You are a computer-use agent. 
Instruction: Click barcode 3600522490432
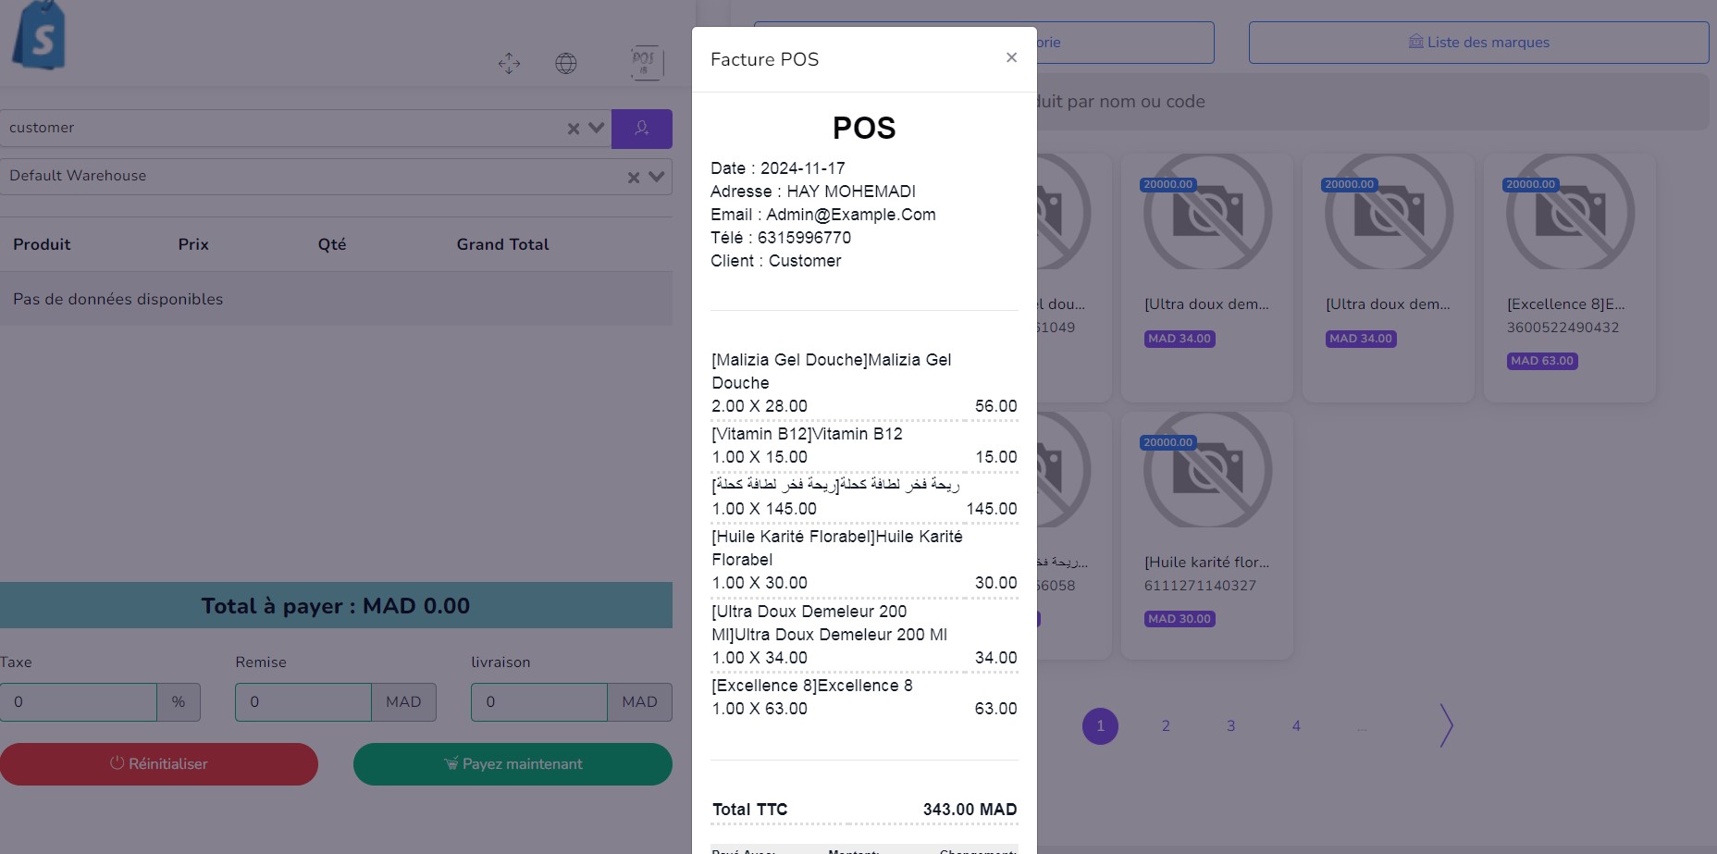(1563, 328)
